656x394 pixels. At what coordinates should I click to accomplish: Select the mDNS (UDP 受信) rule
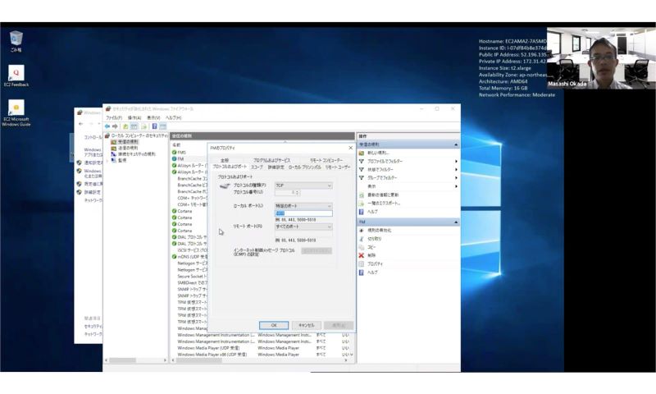[189, 257]
